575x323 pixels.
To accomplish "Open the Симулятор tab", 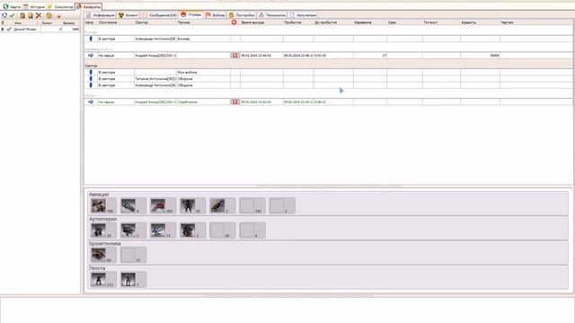I will [60, 6].
